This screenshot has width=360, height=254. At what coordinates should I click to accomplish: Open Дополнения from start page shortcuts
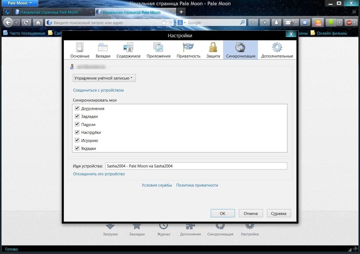coord(190,230)
